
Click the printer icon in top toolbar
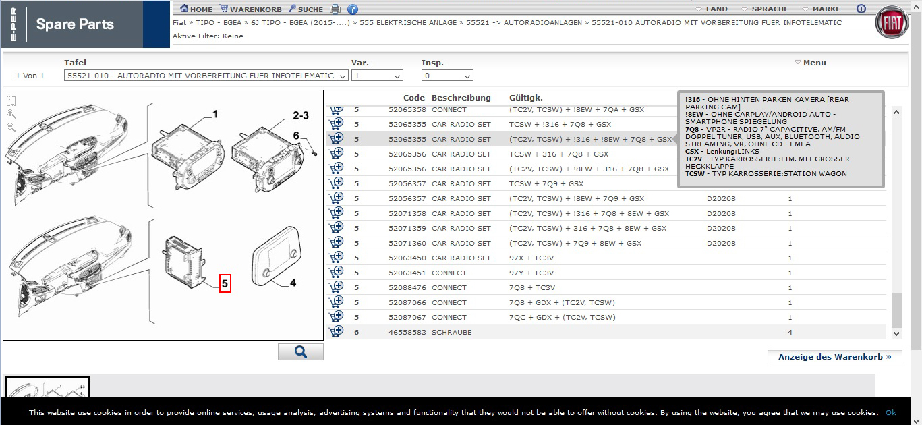[x=335, y=9]
